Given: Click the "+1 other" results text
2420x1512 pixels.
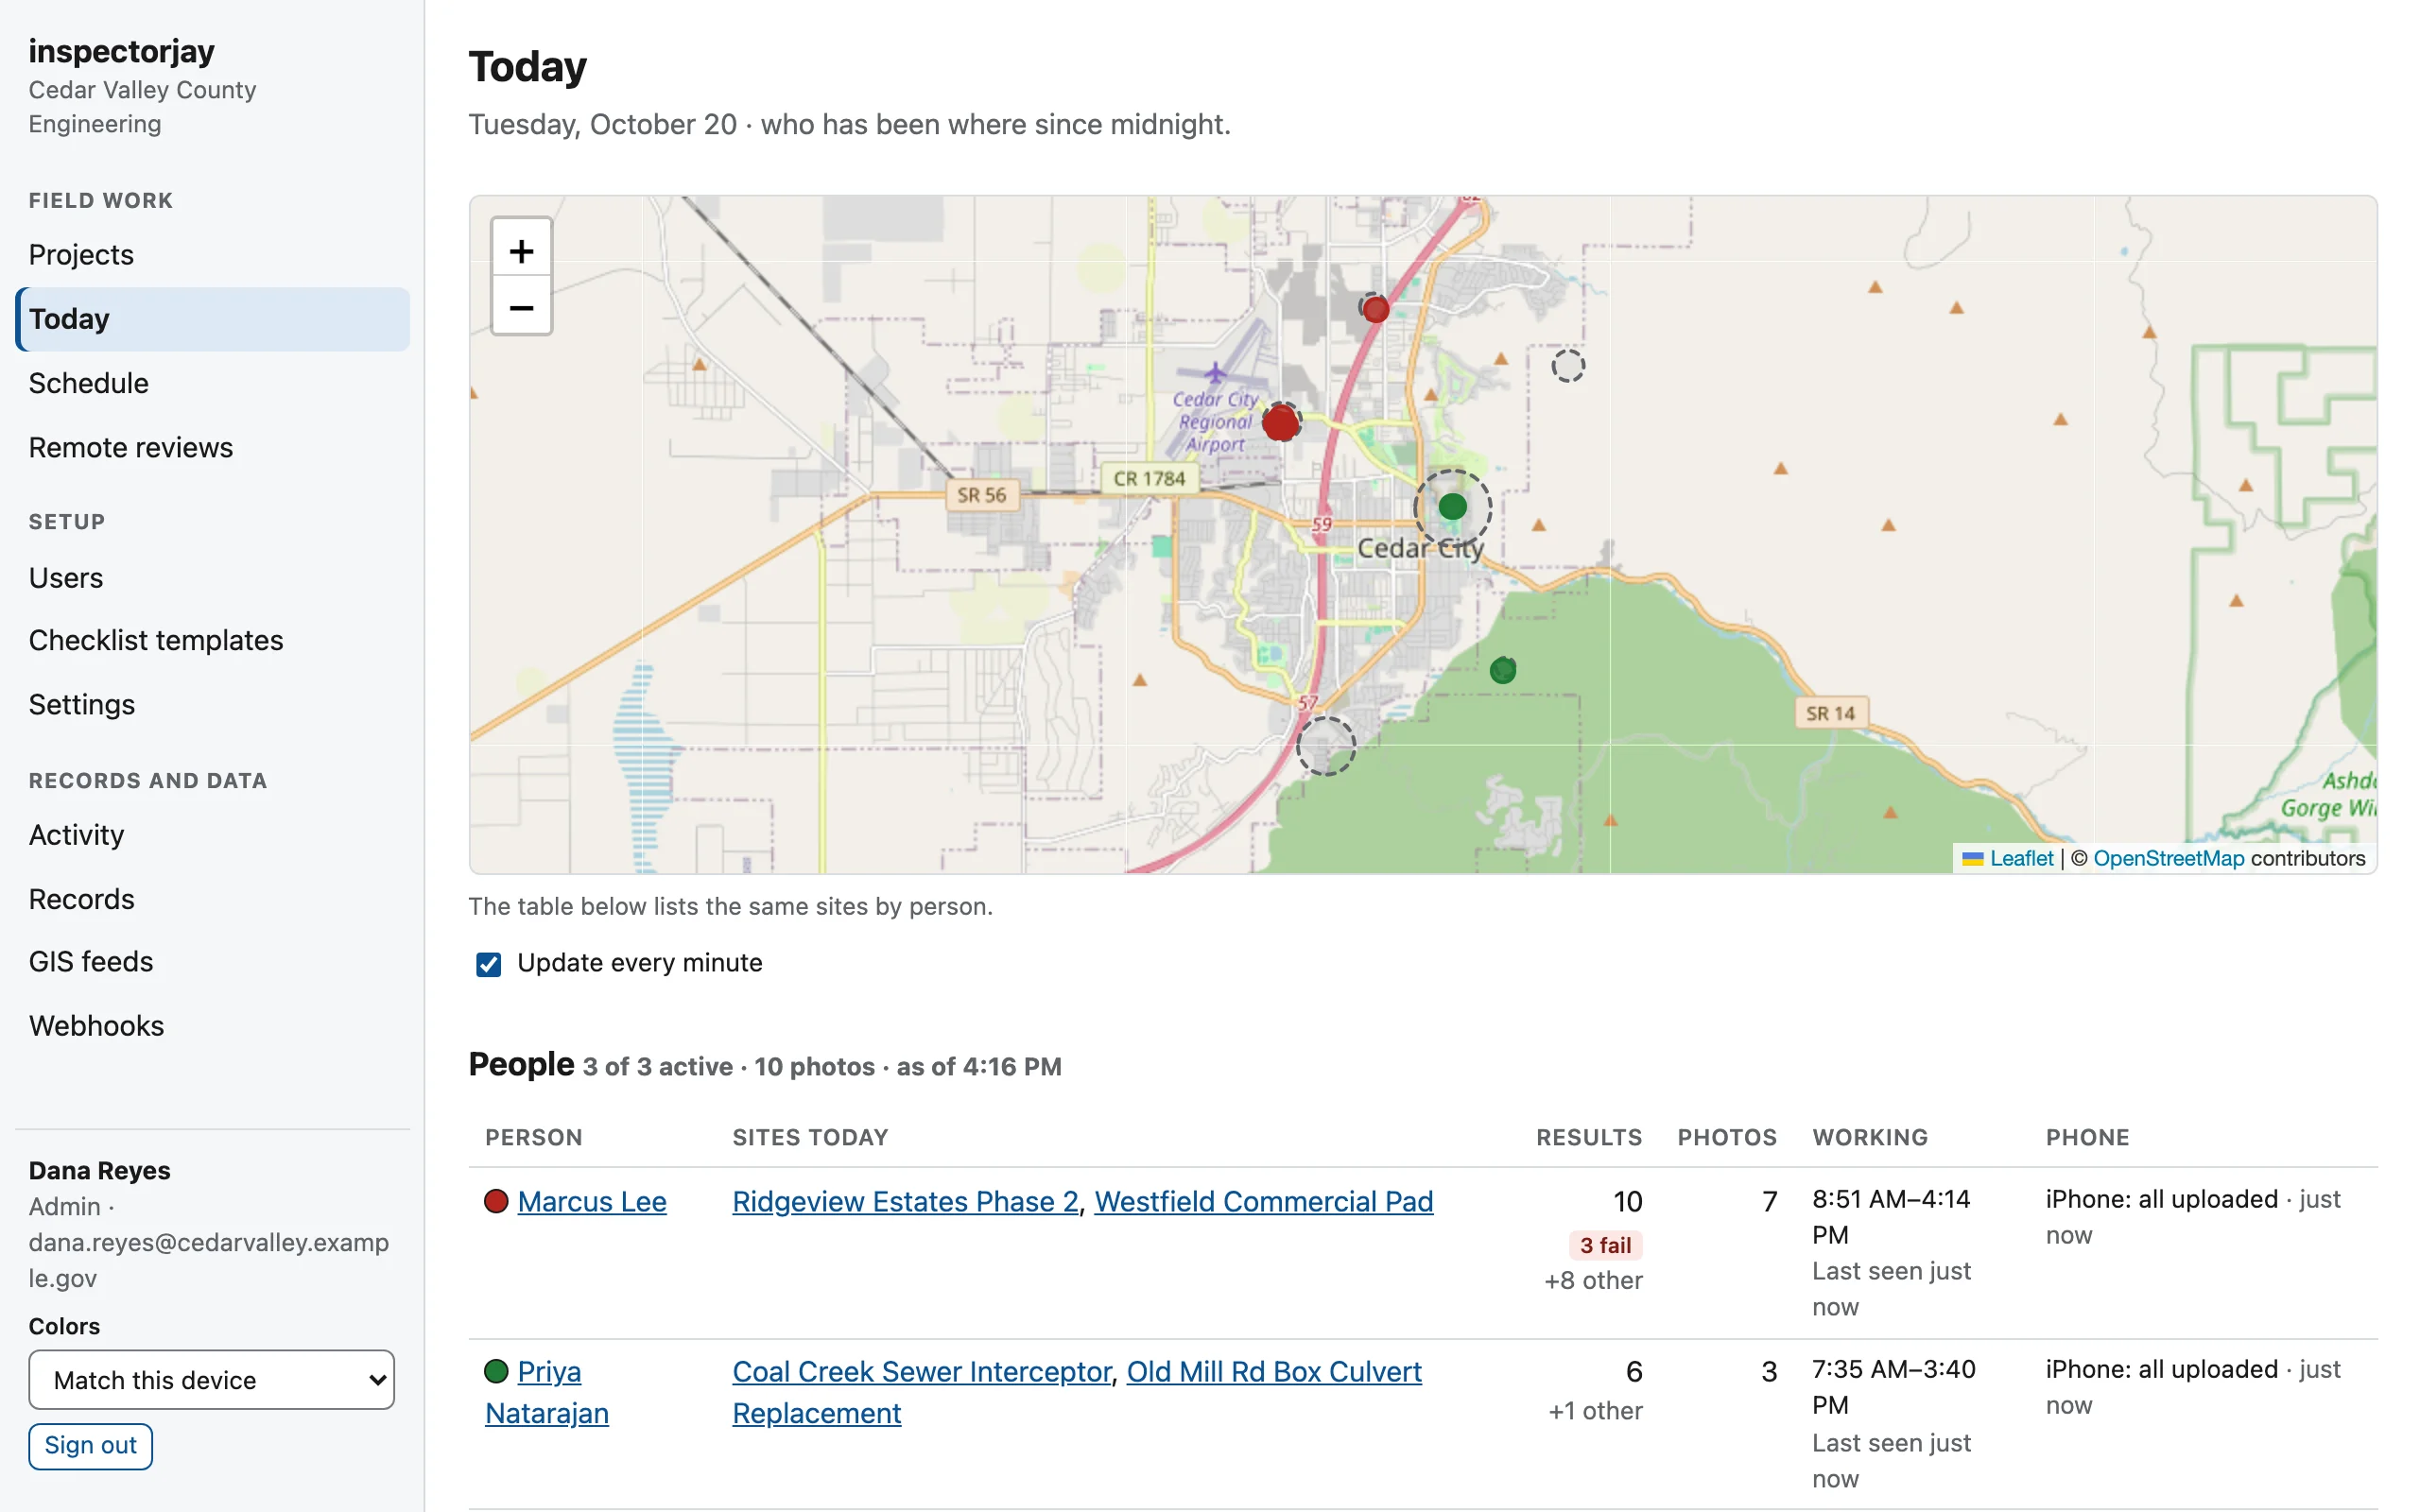Looking at the screenshot, I should point(1594,1410).
